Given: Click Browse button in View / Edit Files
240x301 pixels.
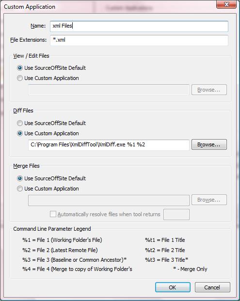Looking at the screenshot, I should click(x=209, y=90).
